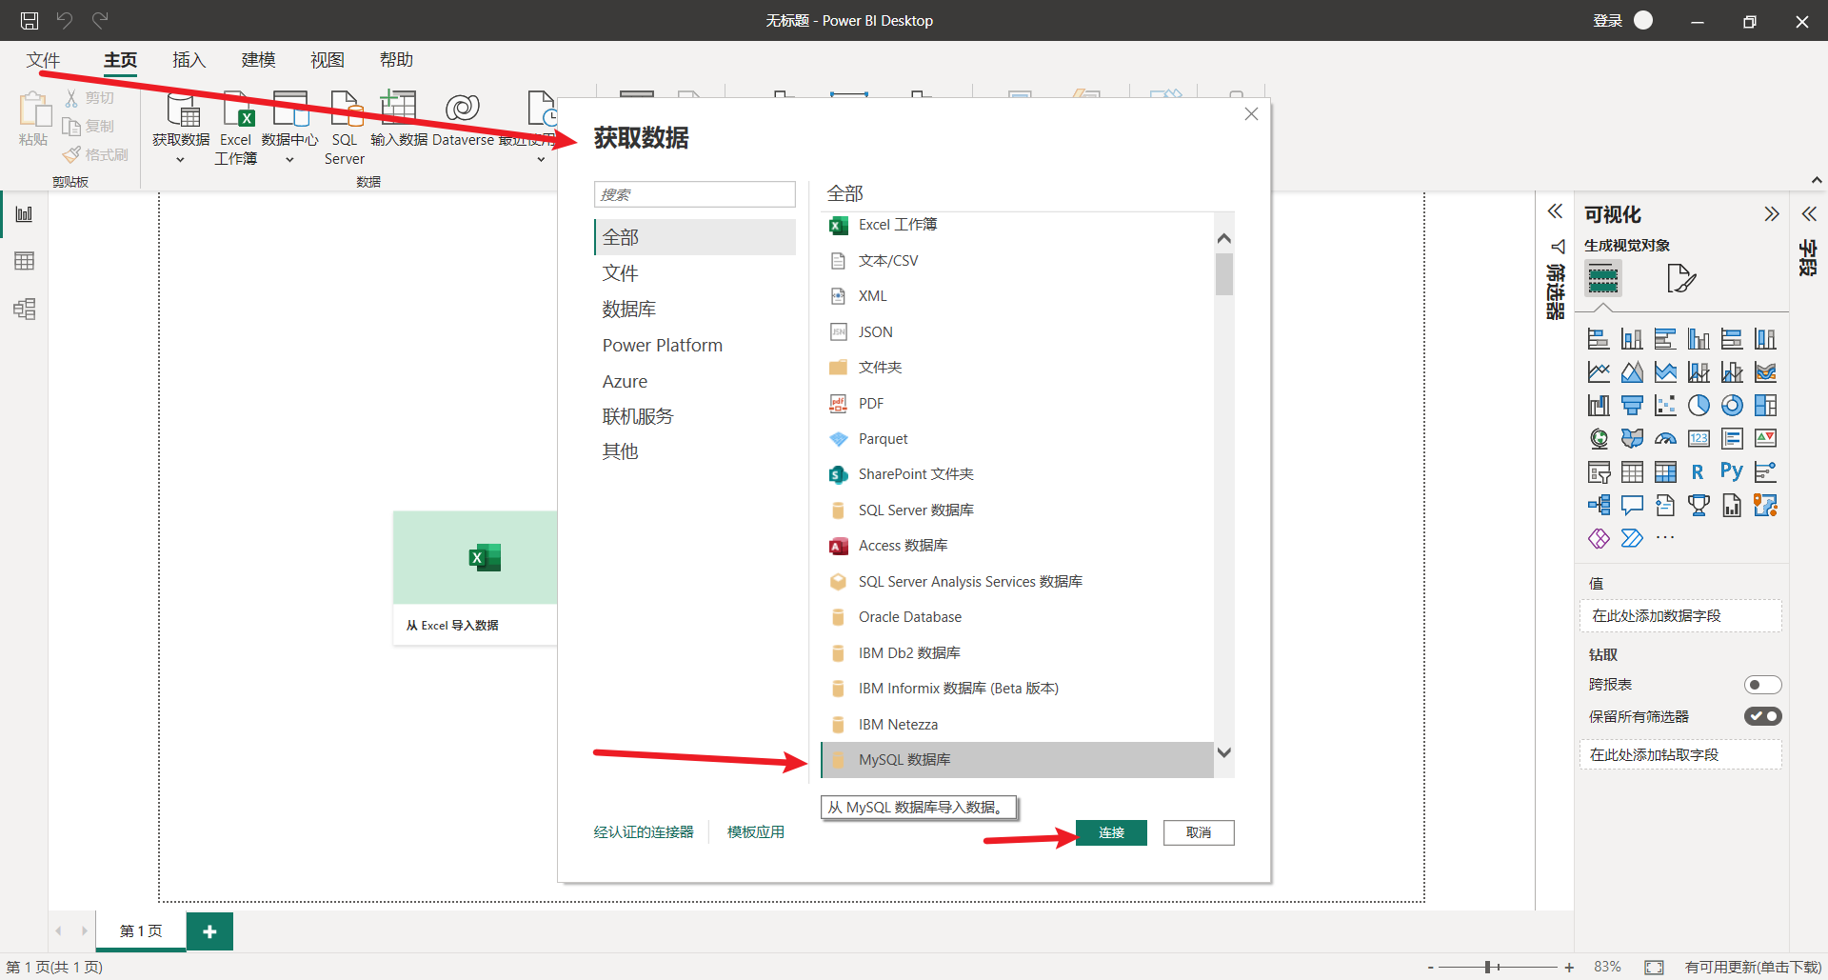
Task: Click the data source list scroll-up arrow
Action: pos(1224,238)
